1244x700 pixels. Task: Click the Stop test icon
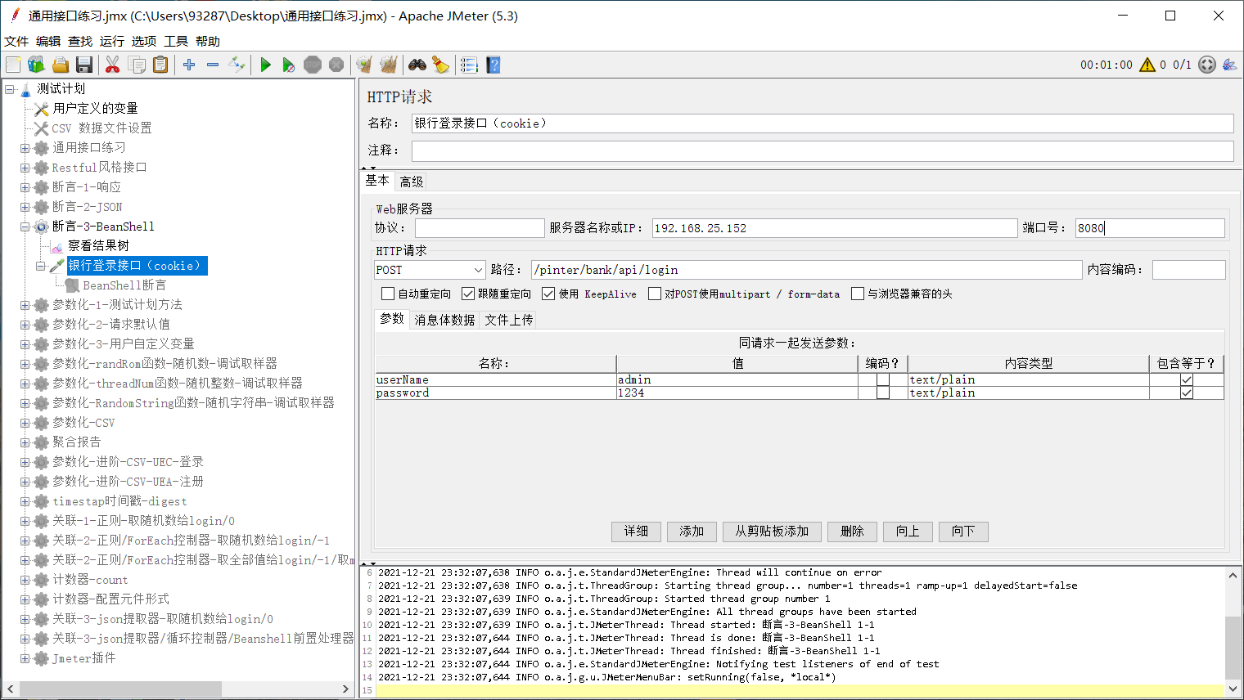point(313,65)
